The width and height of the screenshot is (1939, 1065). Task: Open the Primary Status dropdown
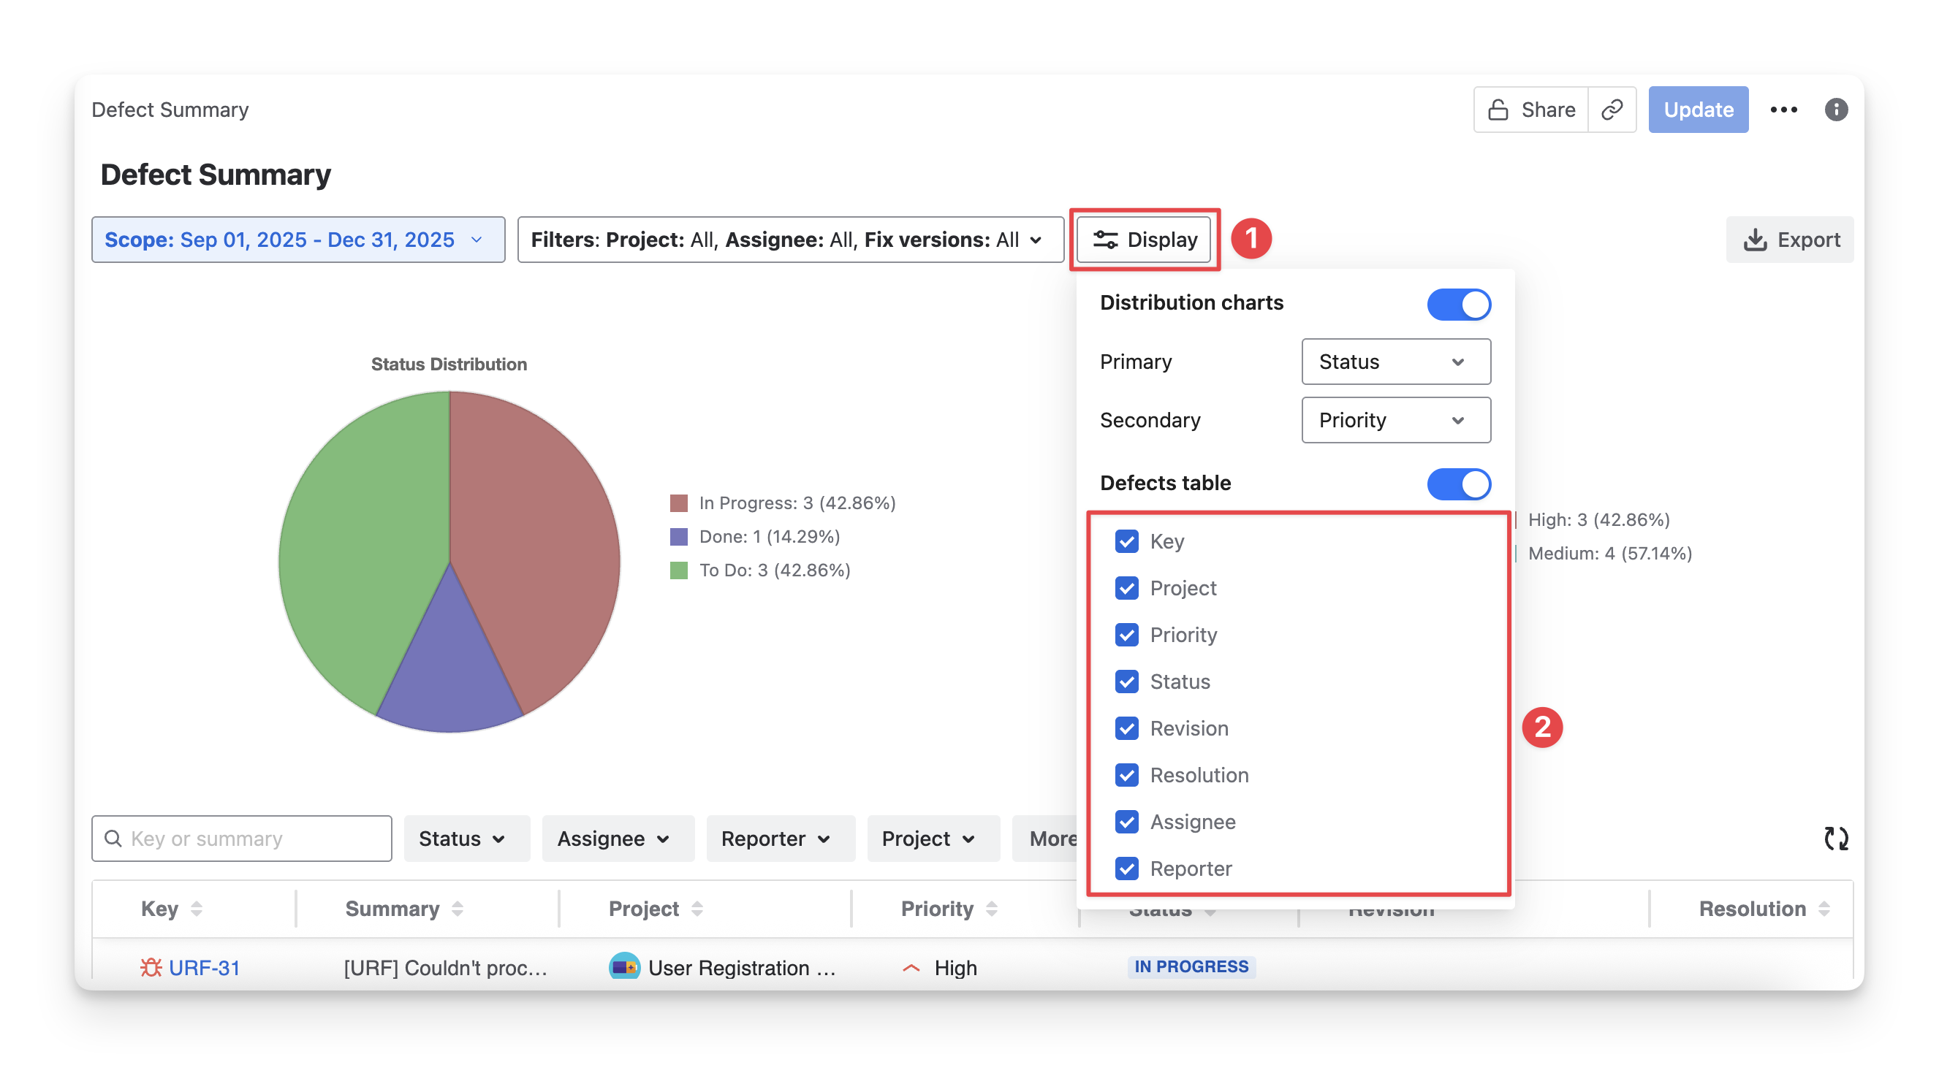tap(1395, 362)
